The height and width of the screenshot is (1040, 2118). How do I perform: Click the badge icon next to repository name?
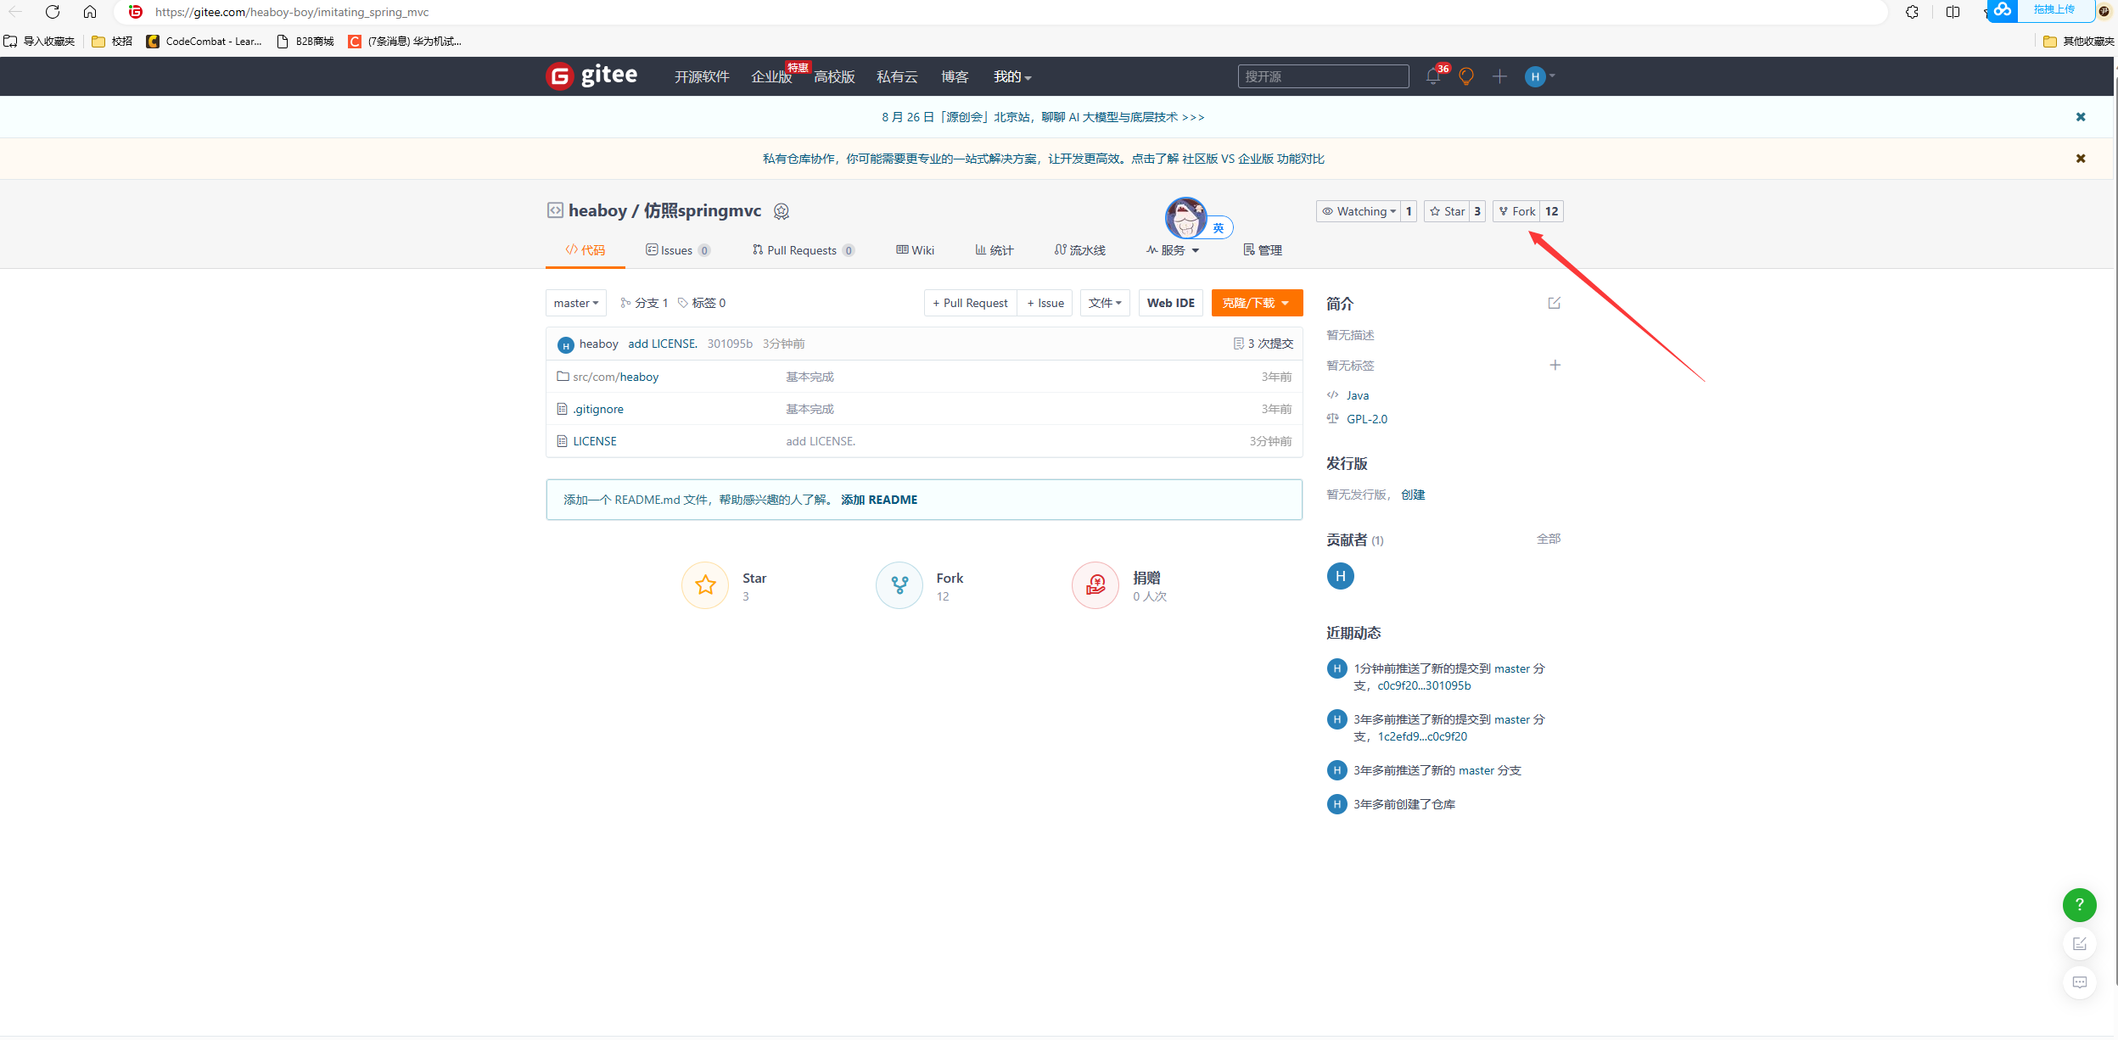(782, 211)
